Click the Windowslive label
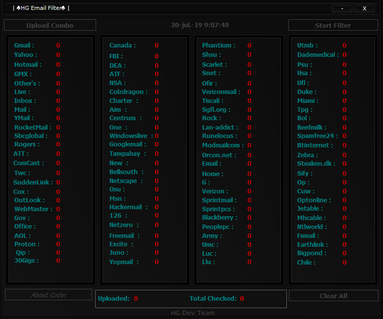The image size is (383, 319). [x=131, y=136]
